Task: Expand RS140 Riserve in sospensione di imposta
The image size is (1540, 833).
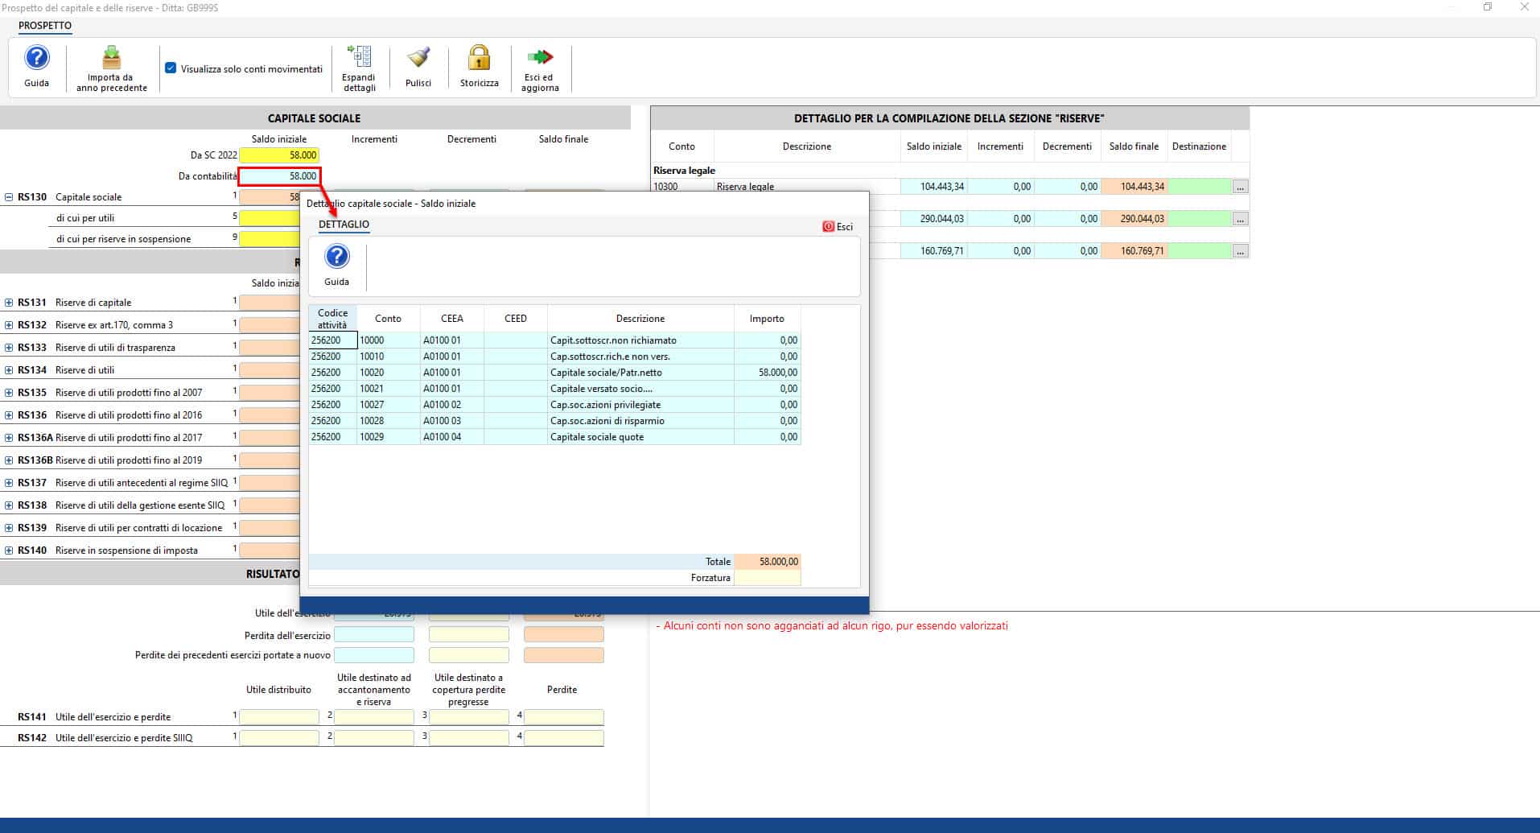Action: (9, 551)
